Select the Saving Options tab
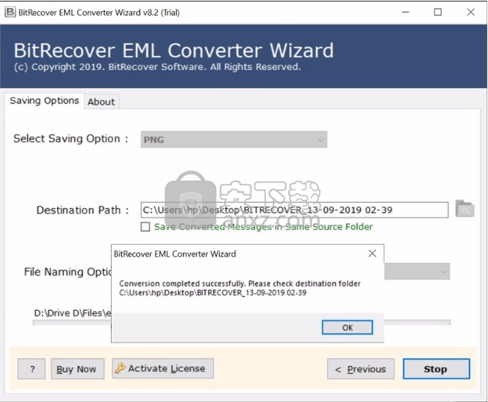 point(44,101)
